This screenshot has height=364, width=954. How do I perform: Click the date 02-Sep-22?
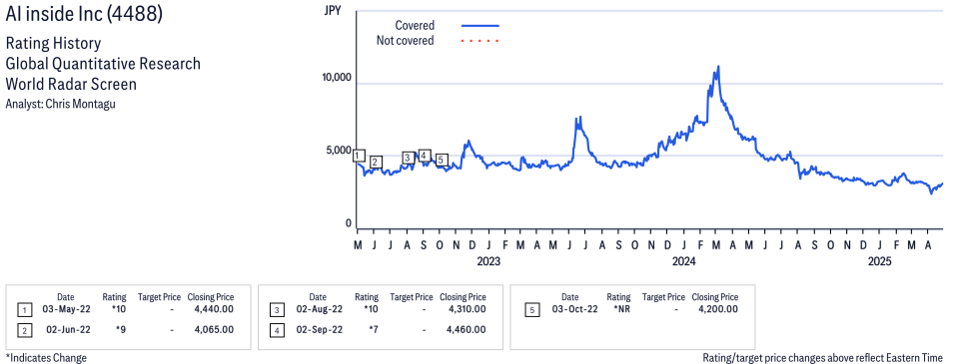321,329
